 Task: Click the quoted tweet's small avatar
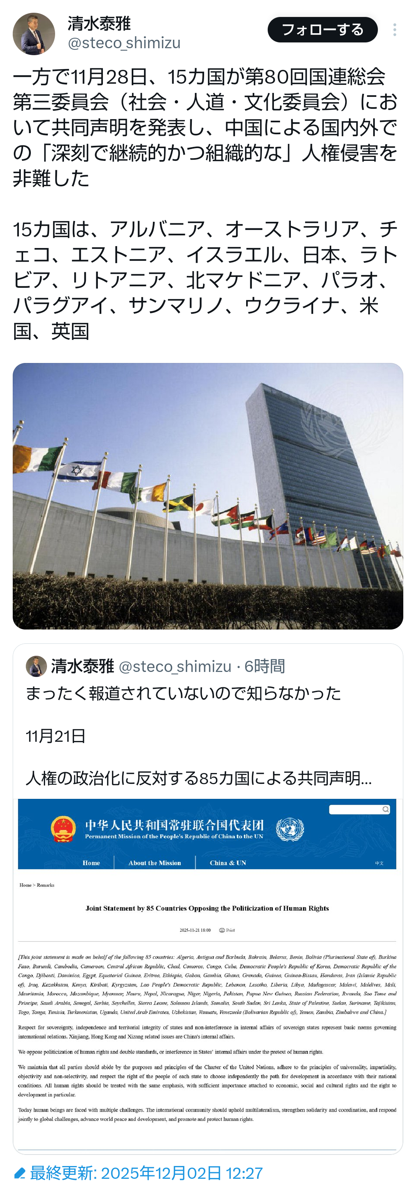click(x=36, y=666)
